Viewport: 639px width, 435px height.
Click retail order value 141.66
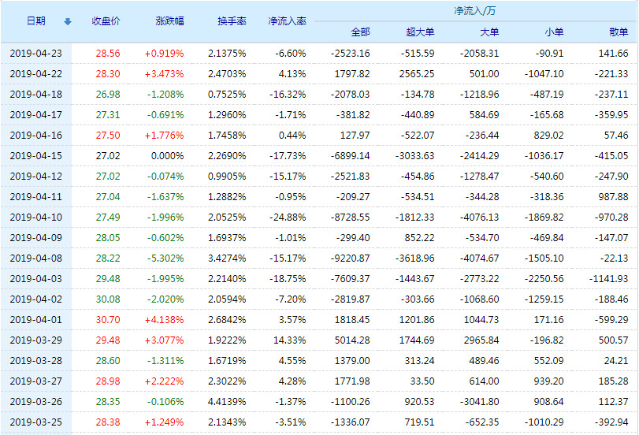coord(614,54)
